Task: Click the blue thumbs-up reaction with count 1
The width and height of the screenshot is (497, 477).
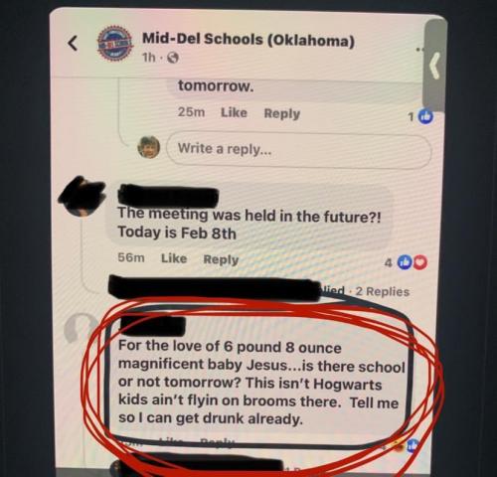Action: [x=425, y=116]
